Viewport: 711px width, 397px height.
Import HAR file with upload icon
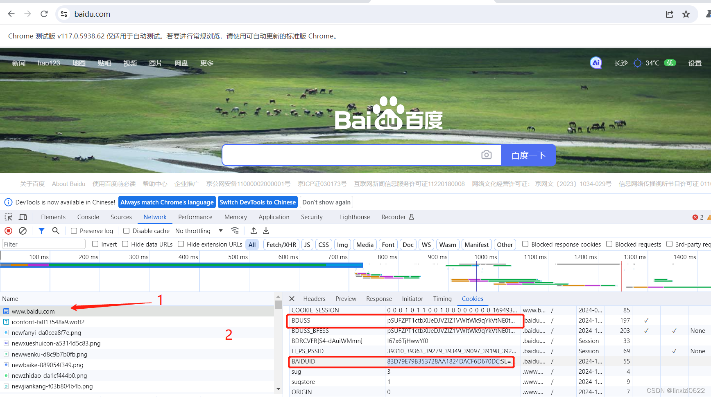254,231
